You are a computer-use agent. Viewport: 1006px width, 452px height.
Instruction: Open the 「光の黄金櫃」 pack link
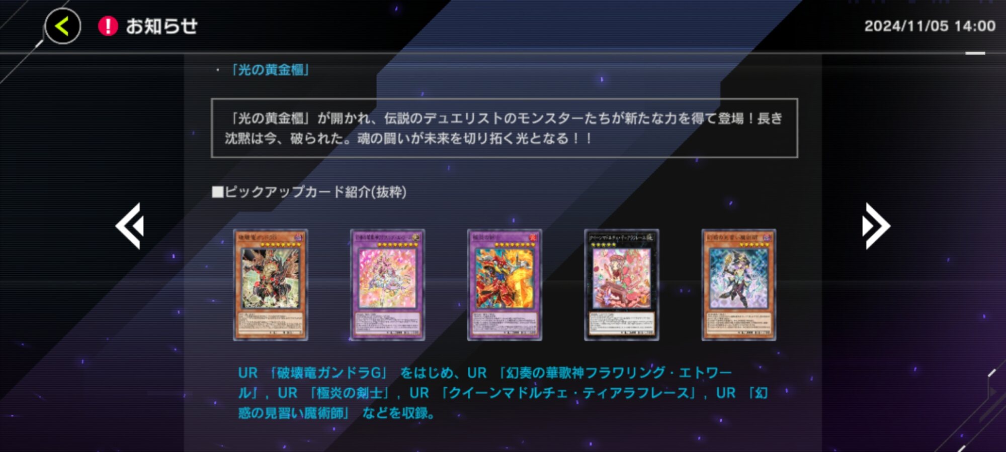tap(269, 70)
